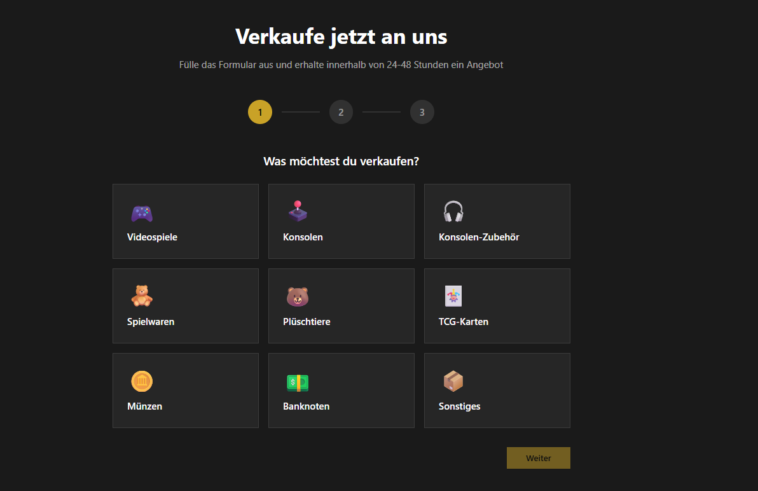
Task: Click step 1 circle in the progress indicator
Action: point(259,111)
